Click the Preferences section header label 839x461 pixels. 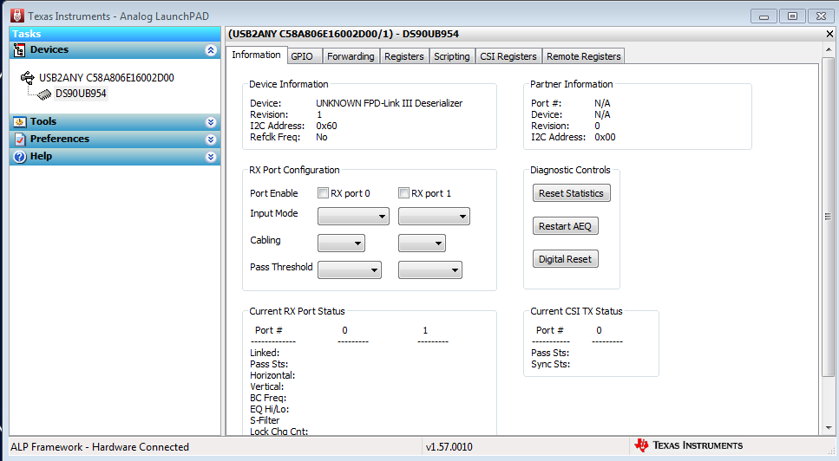(x=59, y=139)
